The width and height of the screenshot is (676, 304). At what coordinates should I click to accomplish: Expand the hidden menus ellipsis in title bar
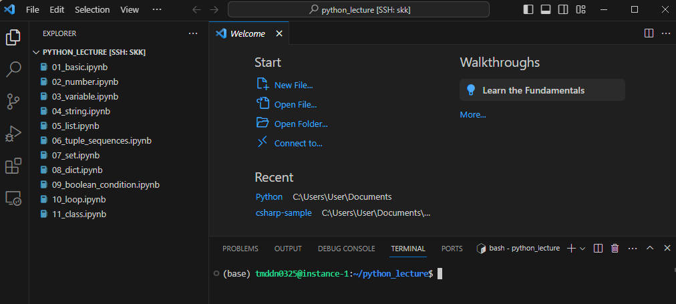point(157,9)
